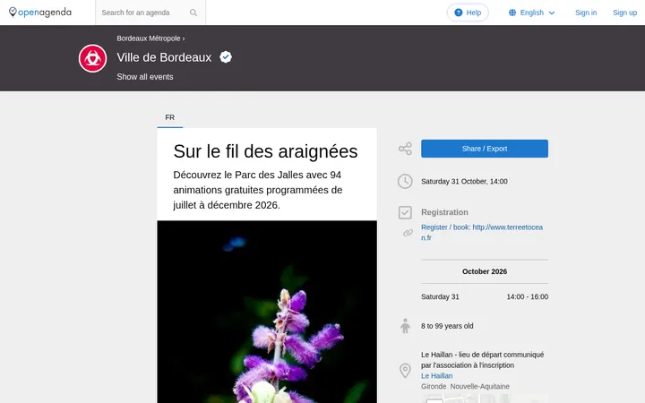The height and width of the screenshot is (403, 645).
Task: Click the language dropdown chevron
Action: pos(552,13)
